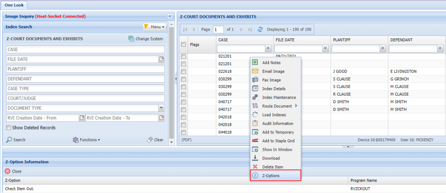Refresh the documents grid
The width and height of the screenshot is (446, 193).
[260, 29]
